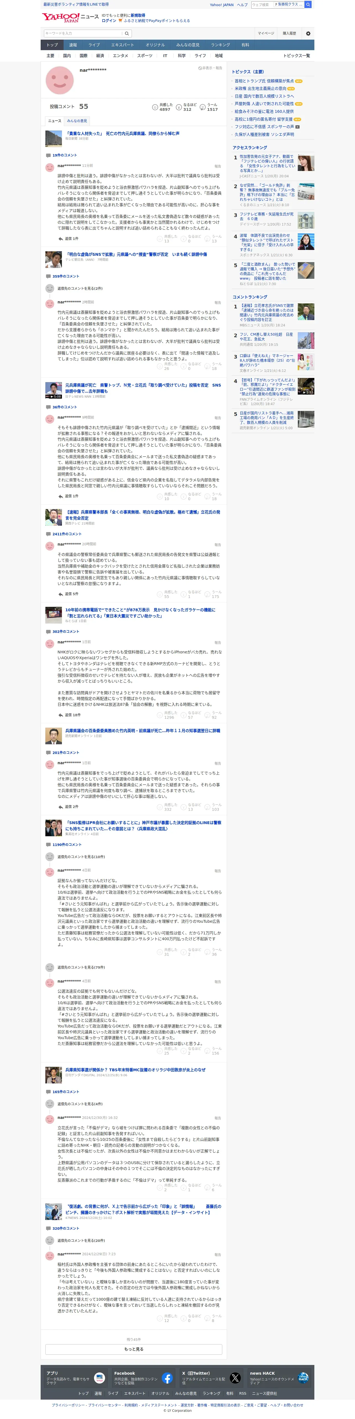Report the 11分前 comment via 報告
This screenshot has width=355, height=1419.
coord(218,166)
